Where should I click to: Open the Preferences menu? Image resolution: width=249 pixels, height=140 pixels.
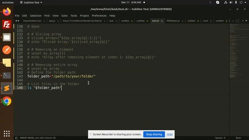[x=99, y=16]
